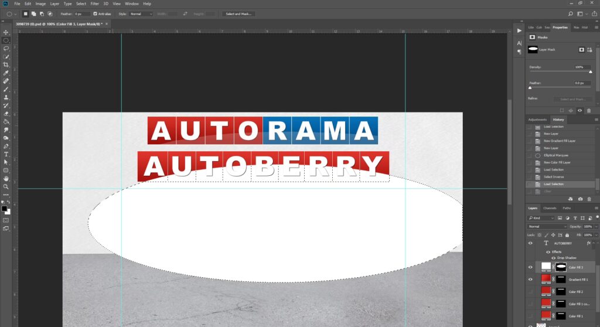Switch to the Channels tab
This screenshot has width=600, height=327.
(x=550, y=208)
